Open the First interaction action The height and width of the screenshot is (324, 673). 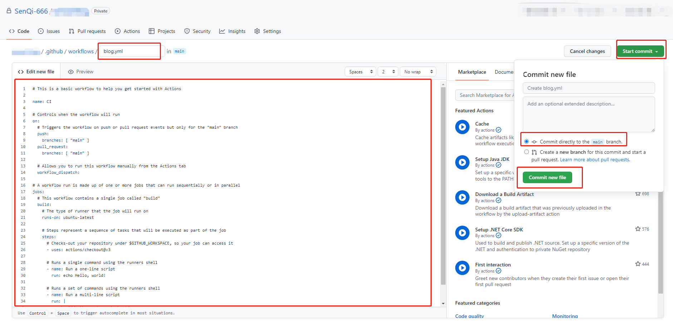pyautogui.click(x=493, y=265)
